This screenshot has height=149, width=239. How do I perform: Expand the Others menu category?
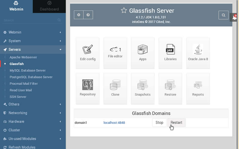[x=33, y=104]
